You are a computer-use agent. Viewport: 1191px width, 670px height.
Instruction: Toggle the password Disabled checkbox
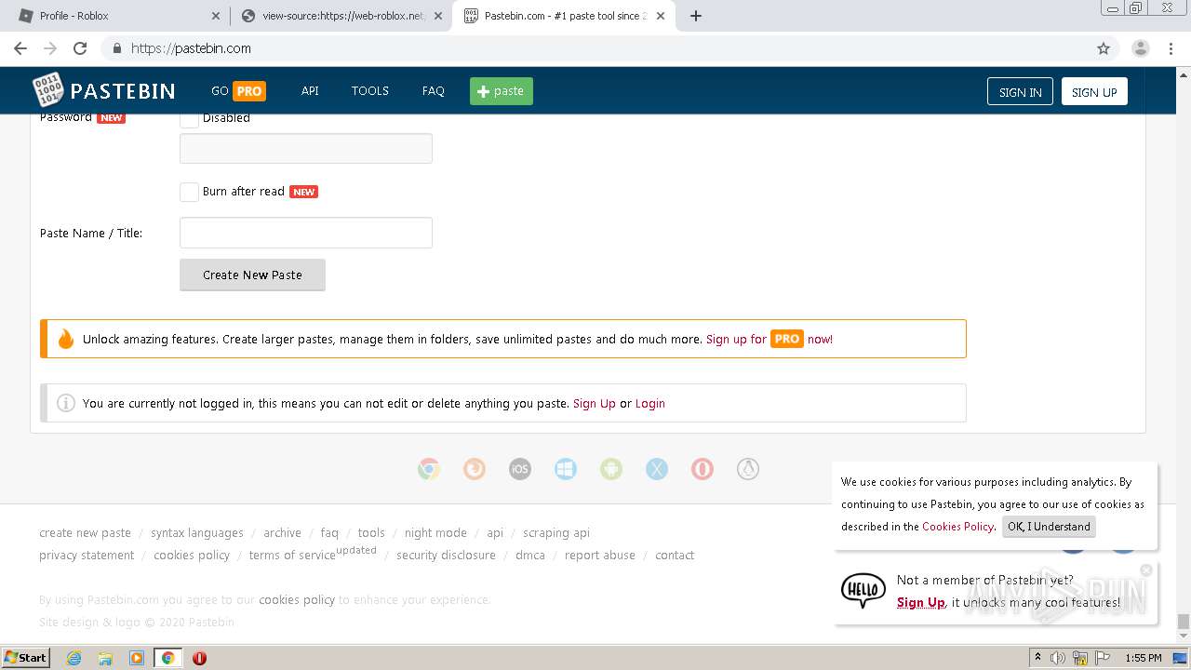tap(189, 118)
